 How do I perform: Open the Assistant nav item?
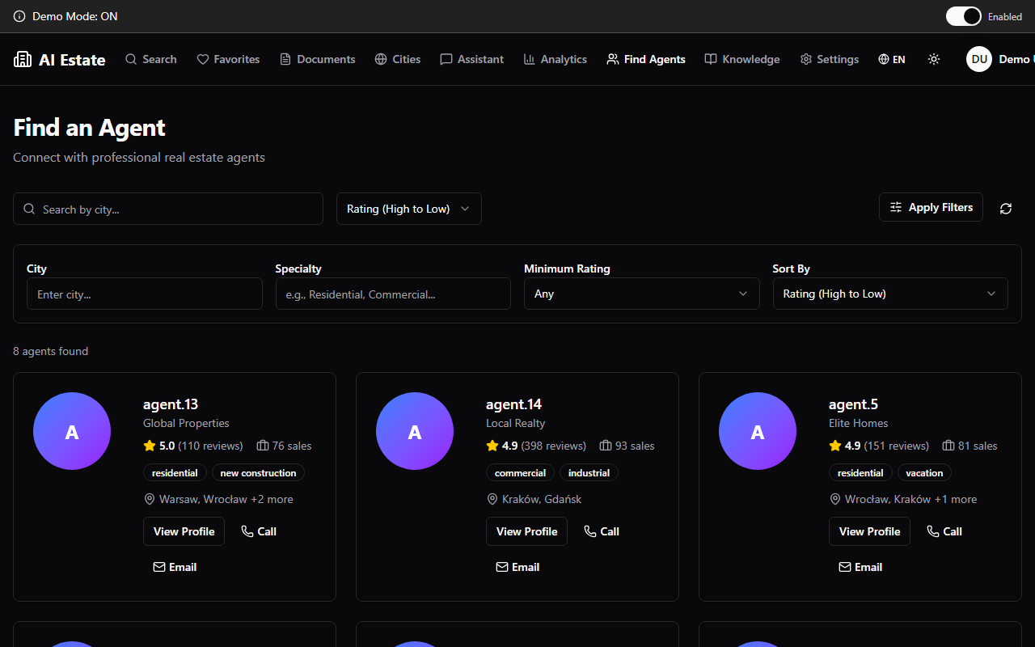472,59
